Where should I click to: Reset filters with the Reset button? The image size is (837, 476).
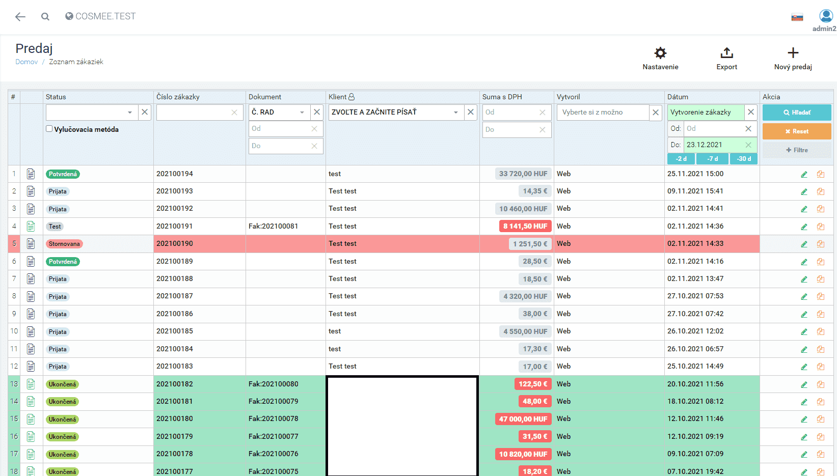(x=796, y=131)
